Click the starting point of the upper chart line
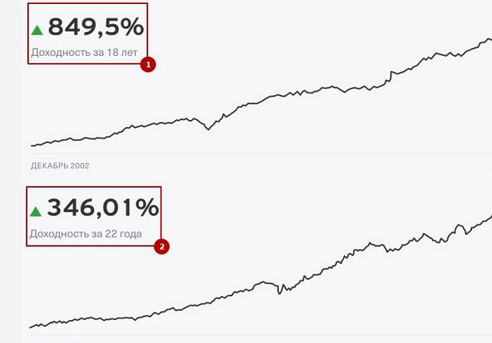Image resolution: width=492 pixels, height=343 pixels. tap(32, 146)
